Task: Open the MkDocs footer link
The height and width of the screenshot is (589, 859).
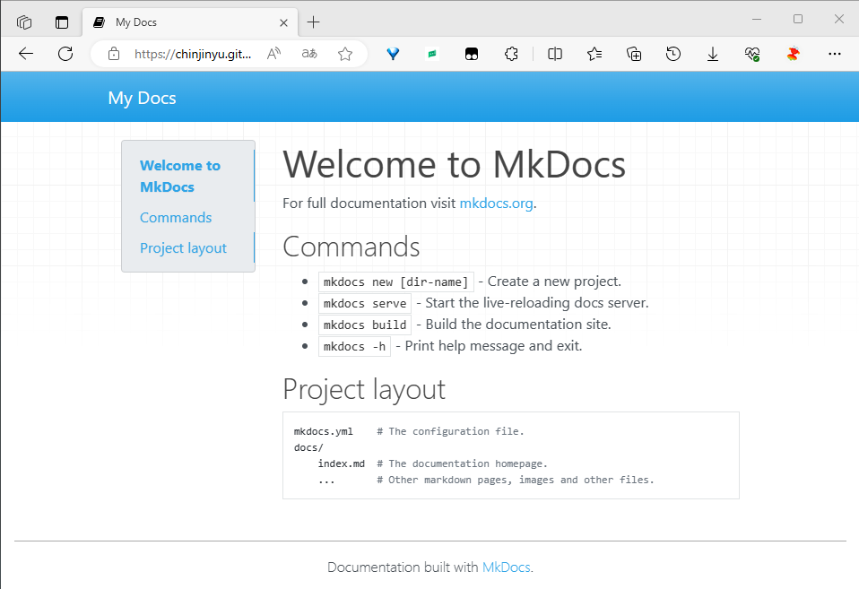Action: tap(507, 567)
